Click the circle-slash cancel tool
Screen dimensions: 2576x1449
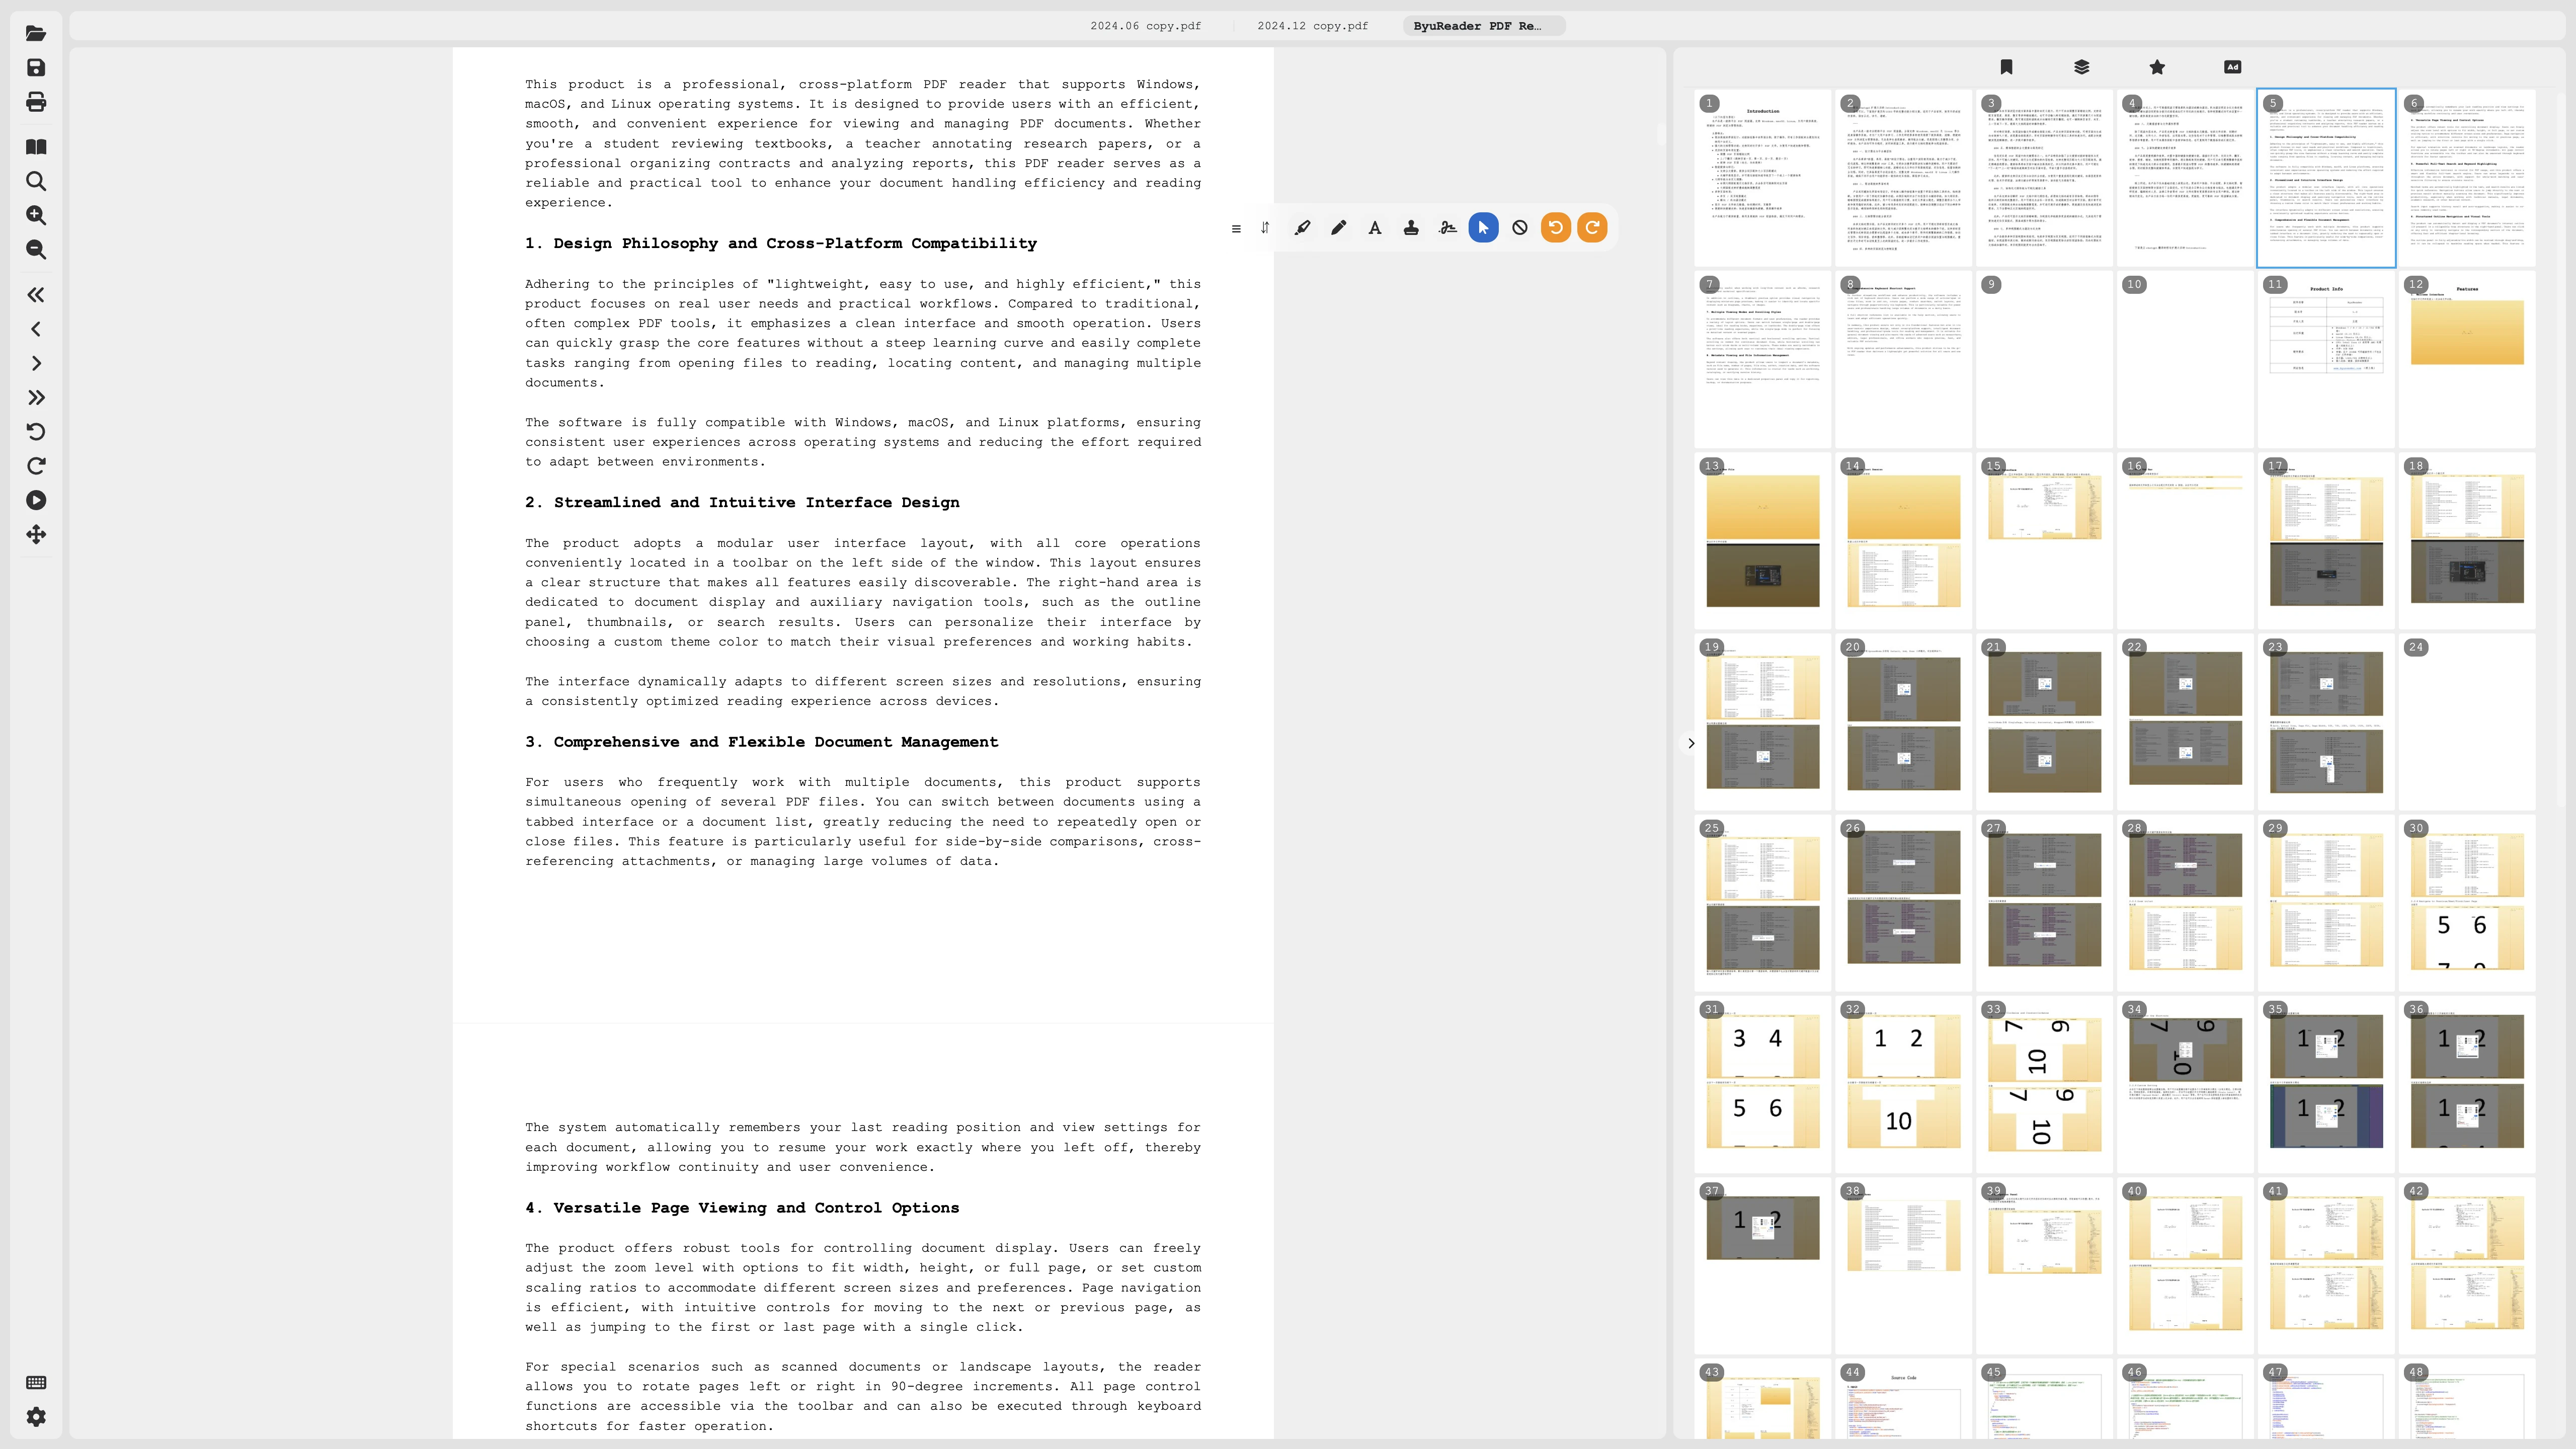[1520, 228]
